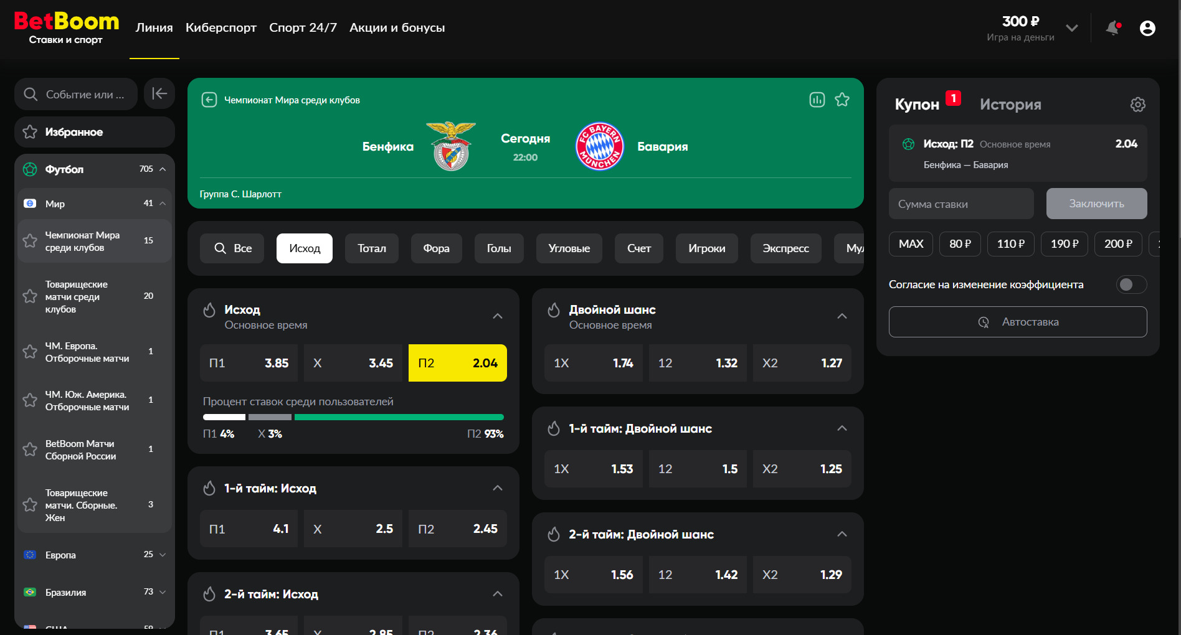Open user profile account icon
1181x635 pixels.
[1147, 28]
